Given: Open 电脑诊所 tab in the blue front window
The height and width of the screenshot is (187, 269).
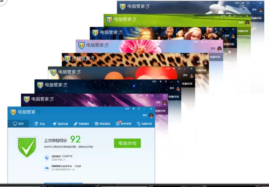Looking at the screenshot, I should coord(144,124).
